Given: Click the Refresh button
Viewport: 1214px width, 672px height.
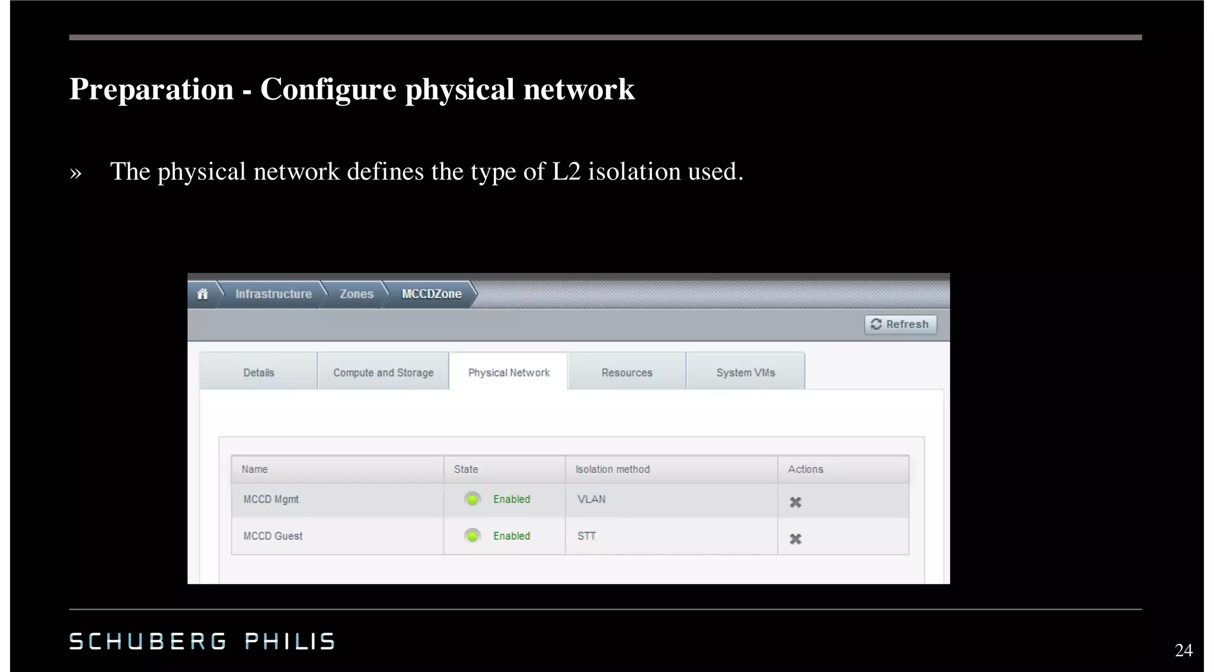Looking at the screenshot, I should (x=900, y=324).
